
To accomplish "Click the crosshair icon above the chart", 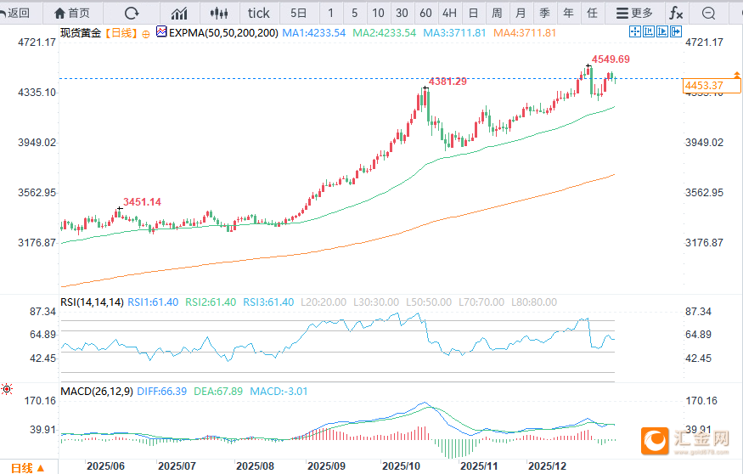I will point(634,31).
